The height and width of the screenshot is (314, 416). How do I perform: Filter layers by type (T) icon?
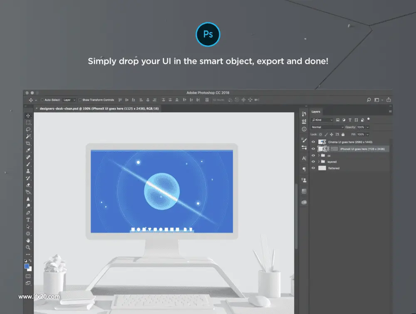point(350,120)
